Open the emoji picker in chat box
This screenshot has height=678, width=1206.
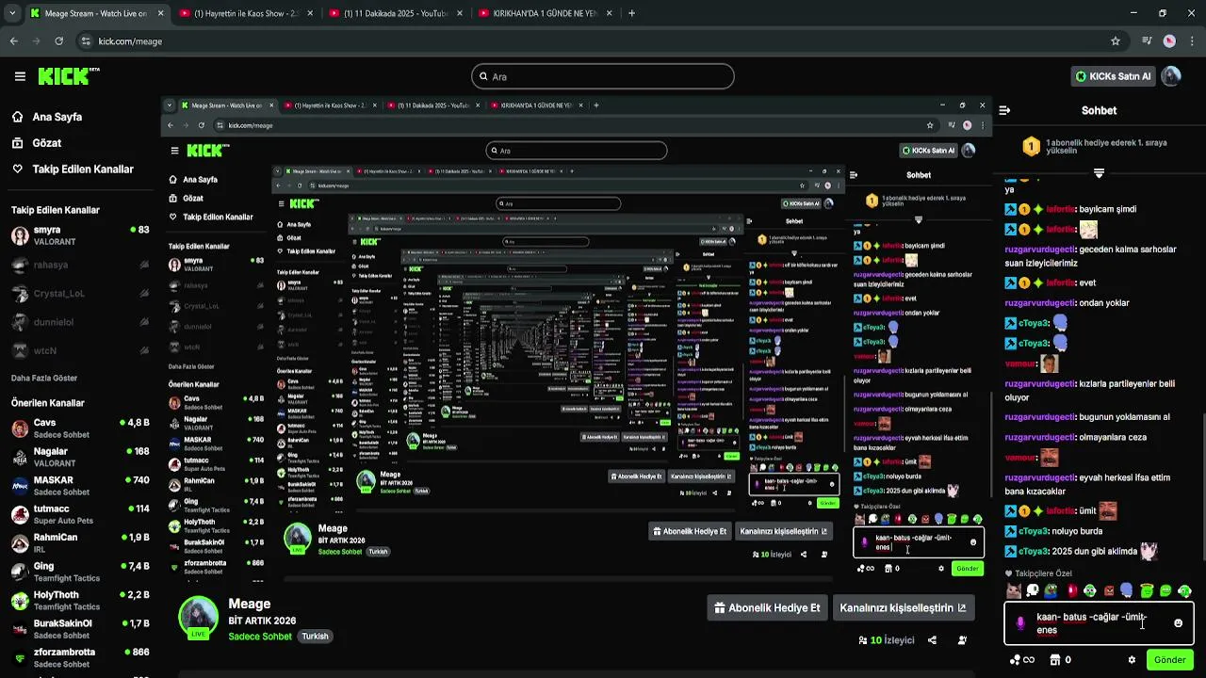point(1178,623)
